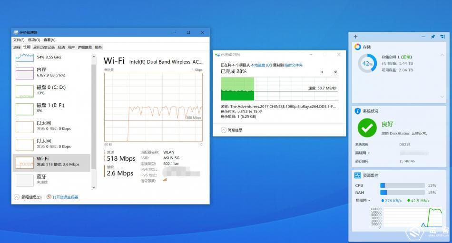Click the performance list scrollbar down arrow
Viewport: 452px width, 243px height.
[x=94, y=187]
